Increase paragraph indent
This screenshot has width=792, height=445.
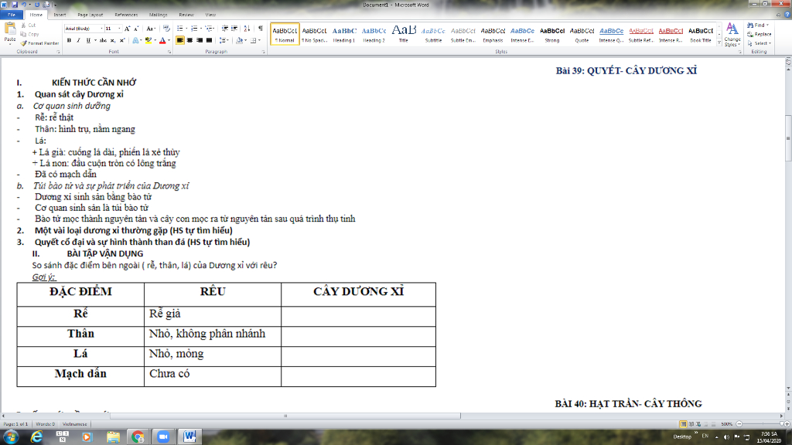coord(234,29)
